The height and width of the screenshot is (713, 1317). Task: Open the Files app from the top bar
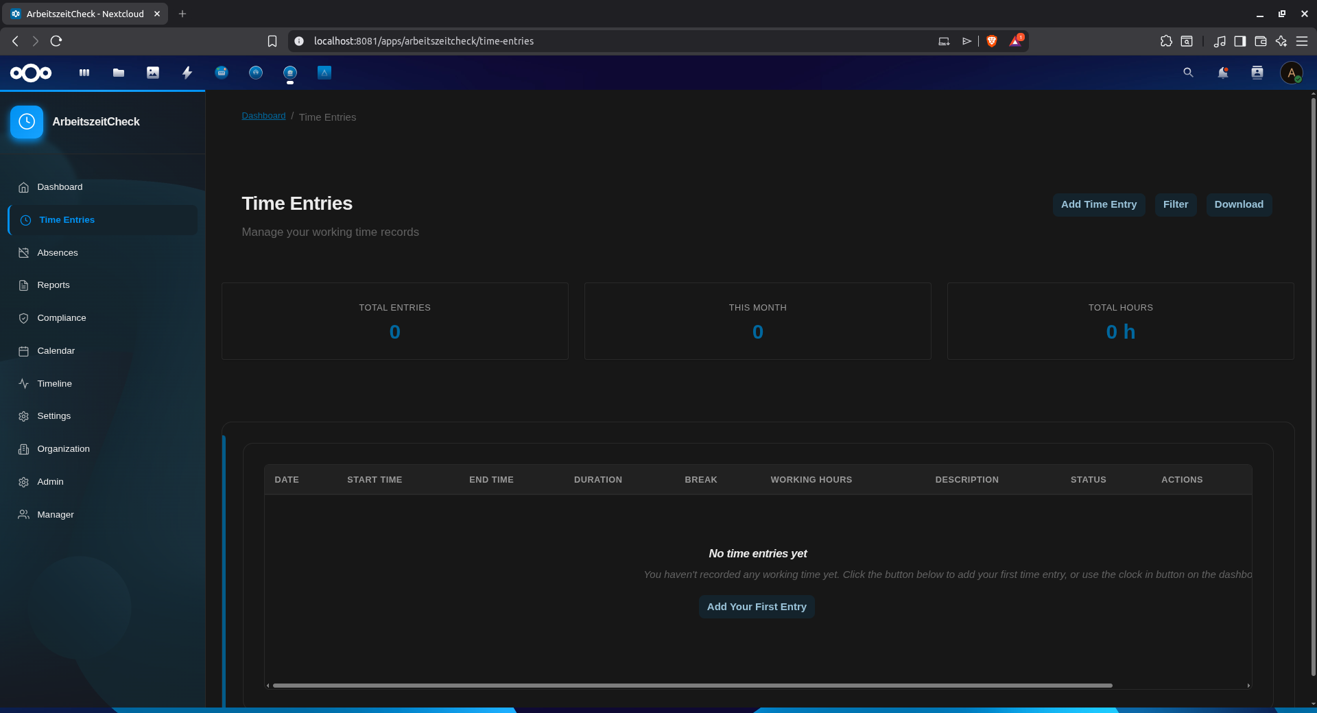tap(118, 73)
